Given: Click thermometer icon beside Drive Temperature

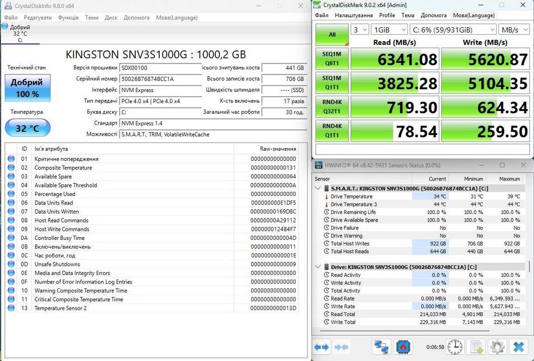Looking at the screenshot, I should point(326,197).
